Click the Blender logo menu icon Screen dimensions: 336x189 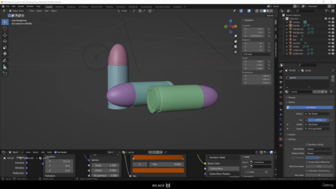(x=3, y=6)
